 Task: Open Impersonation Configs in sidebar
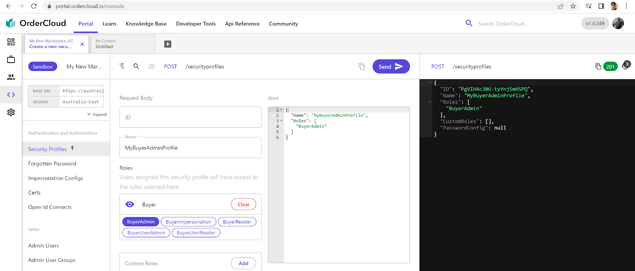(56, 178)
